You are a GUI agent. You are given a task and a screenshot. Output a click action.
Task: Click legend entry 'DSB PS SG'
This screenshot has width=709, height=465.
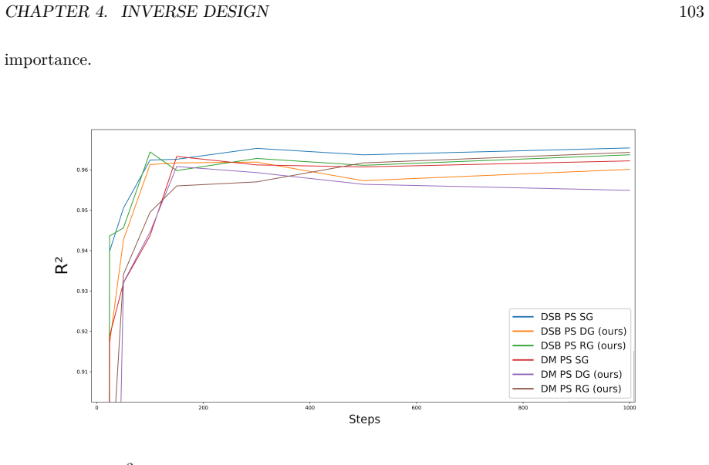tap(566, 317)
